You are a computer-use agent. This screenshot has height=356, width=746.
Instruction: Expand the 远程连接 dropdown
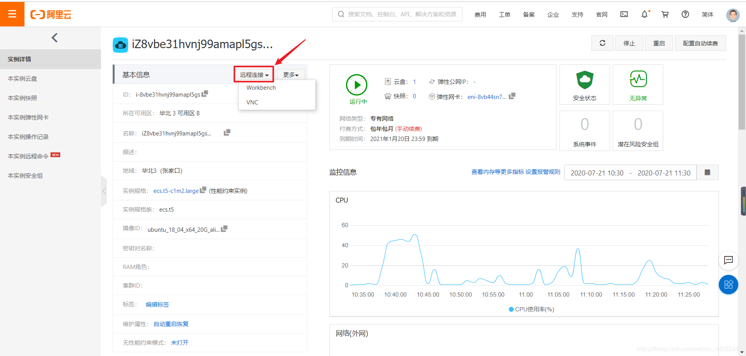[x=254, y=75]
